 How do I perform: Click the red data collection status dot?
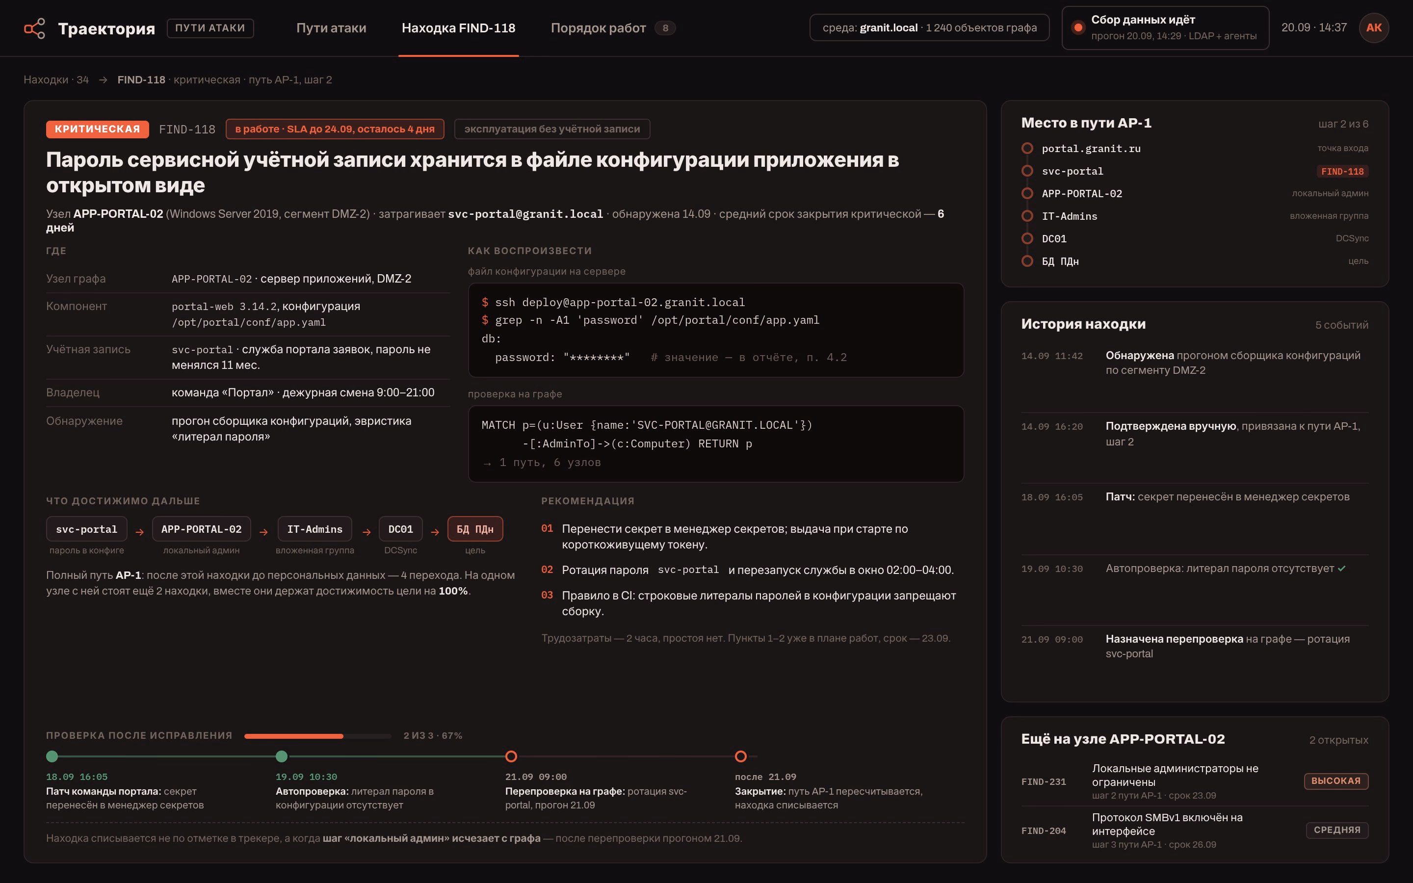(1078, 27)
